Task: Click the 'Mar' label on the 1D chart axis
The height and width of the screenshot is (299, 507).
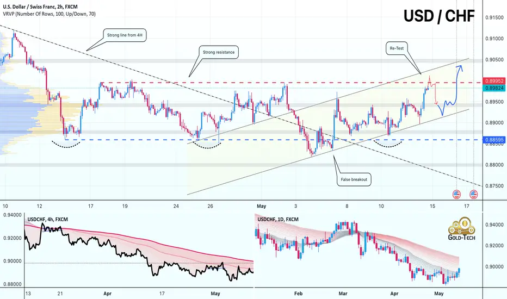Action: 343,294
